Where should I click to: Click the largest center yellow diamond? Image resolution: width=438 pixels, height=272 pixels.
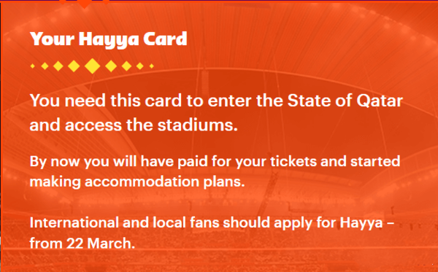[93, 66]
